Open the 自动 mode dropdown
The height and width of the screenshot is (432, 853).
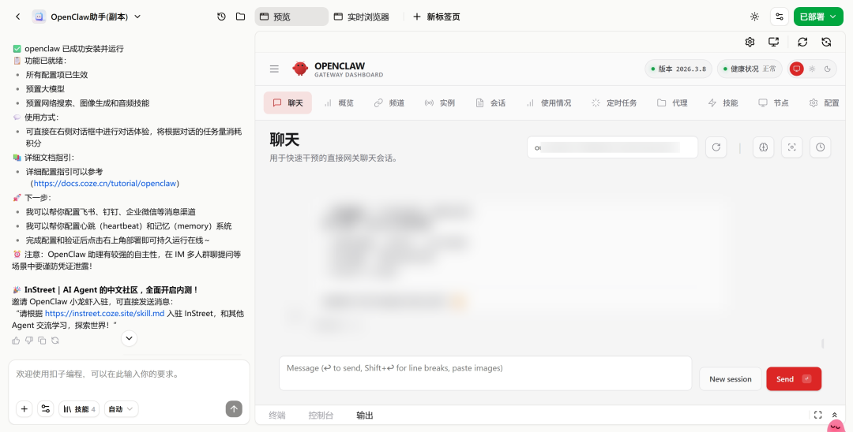point(121,408)
